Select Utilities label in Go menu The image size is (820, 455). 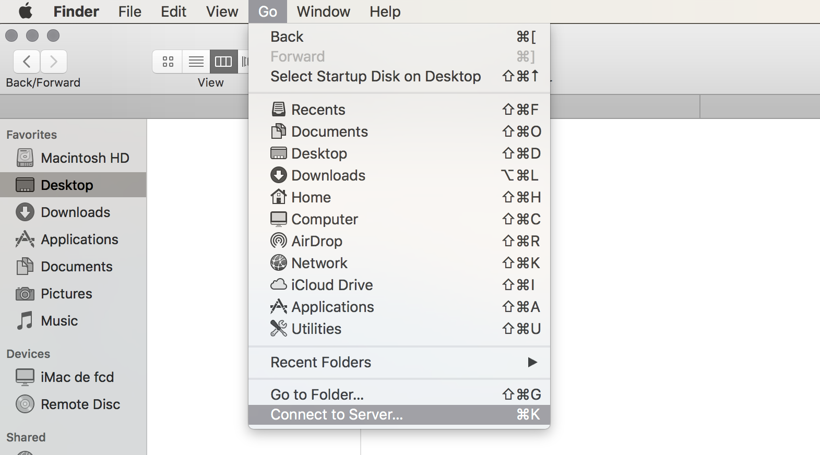click(x=316, y=329)
